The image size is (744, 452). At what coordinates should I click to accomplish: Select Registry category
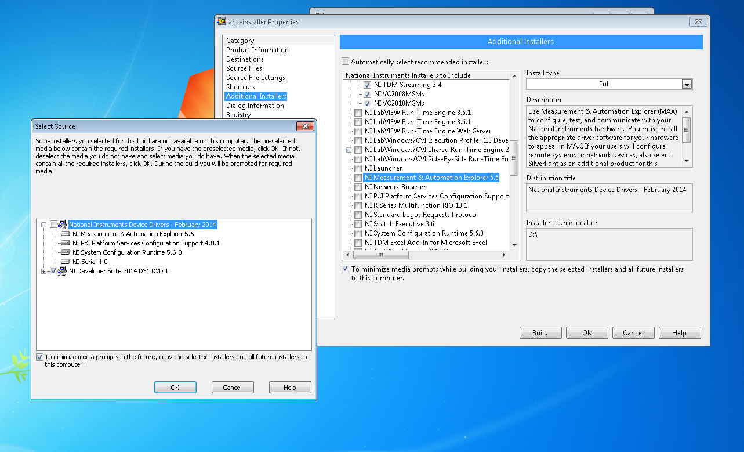click(238, 115)
